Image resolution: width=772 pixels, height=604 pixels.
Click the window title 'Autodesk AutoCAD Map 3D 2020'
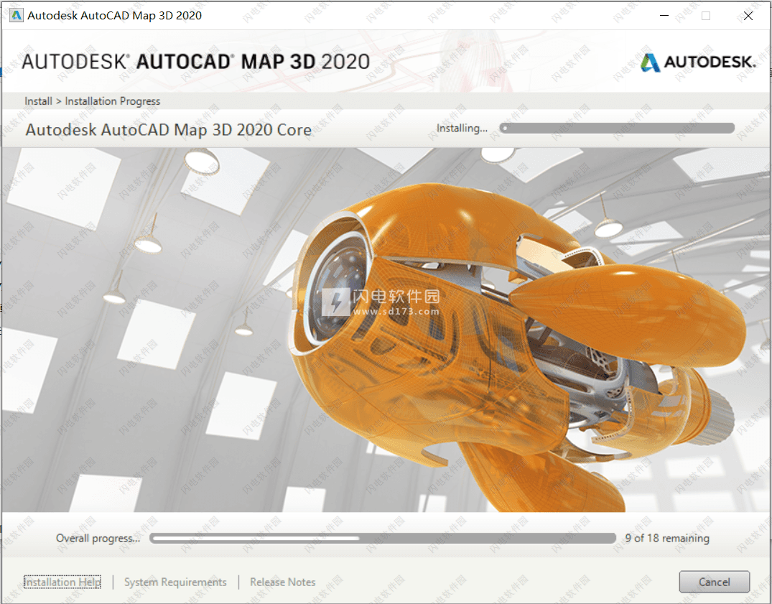click(x=114, y=15)
